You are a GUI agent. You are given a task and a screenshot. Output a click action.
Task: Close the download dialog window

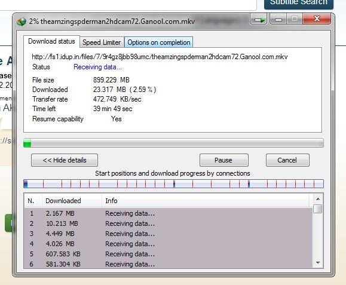pos(317,19)
